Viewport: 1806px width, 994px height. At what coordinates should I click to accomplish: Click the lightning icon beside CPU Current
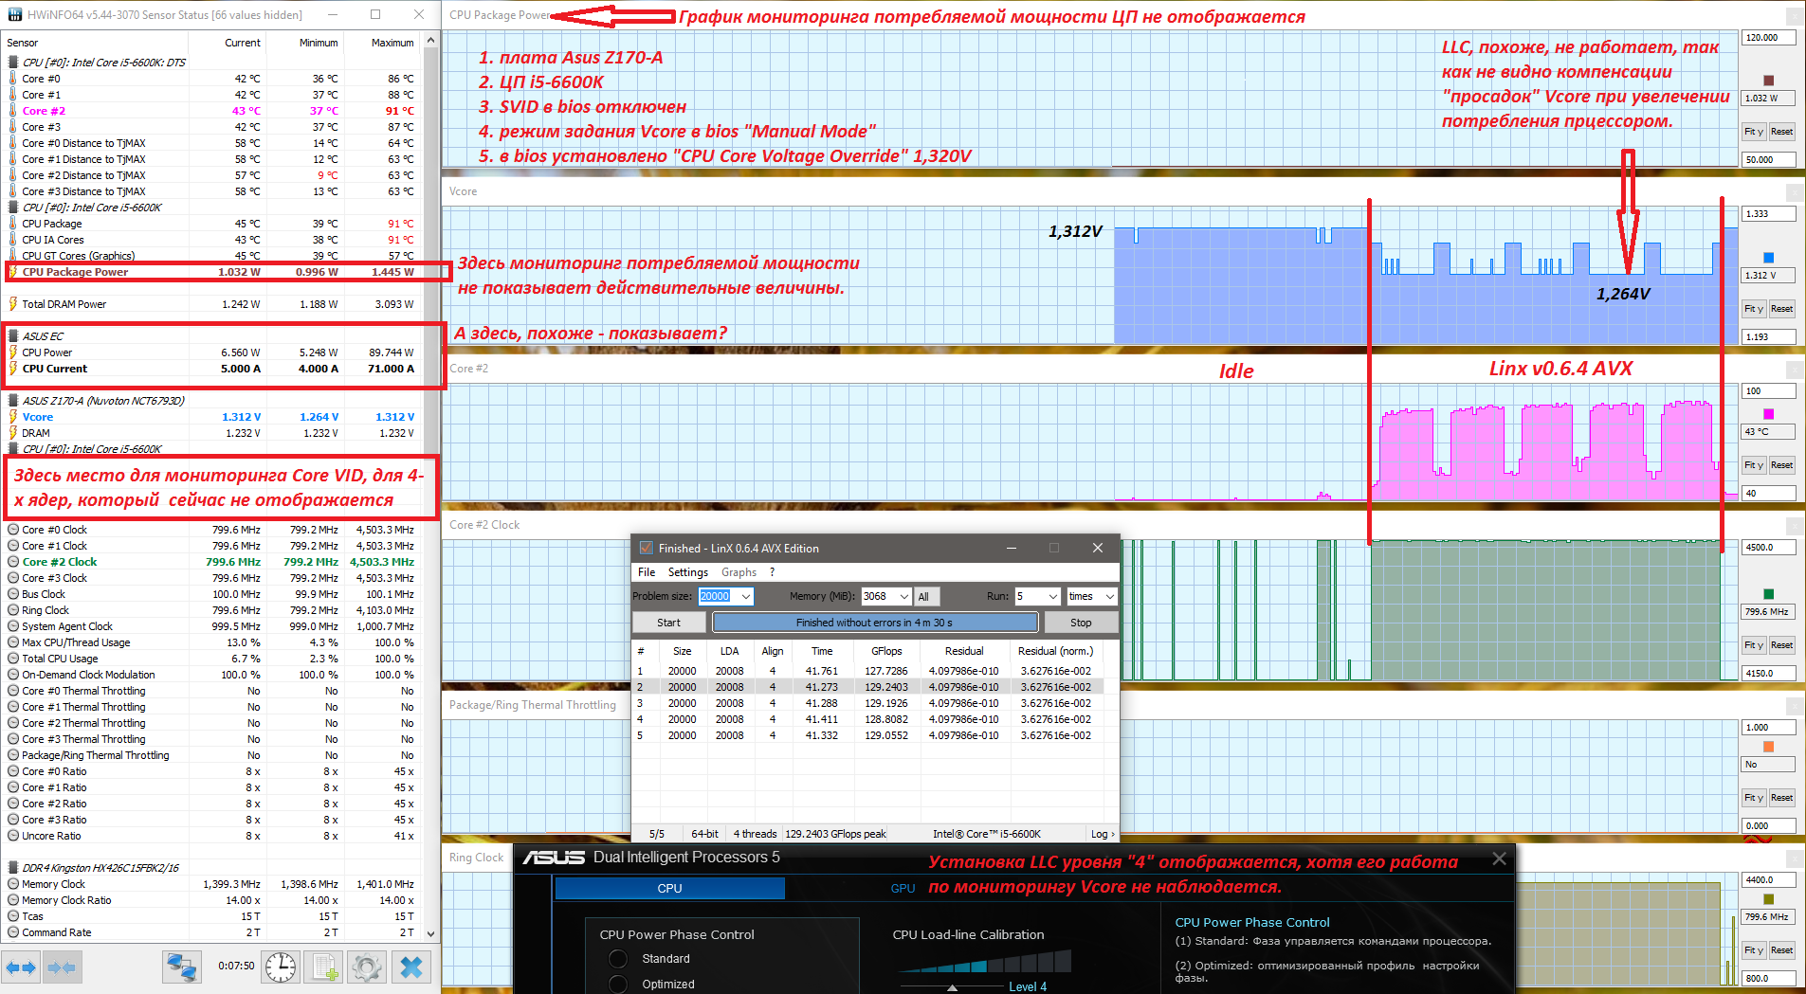click(13, 369)
